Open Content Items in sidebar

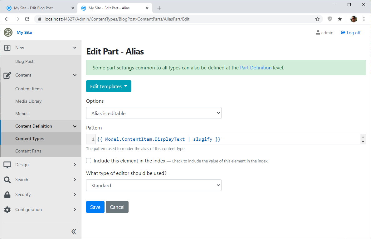(x=29, y=89)
